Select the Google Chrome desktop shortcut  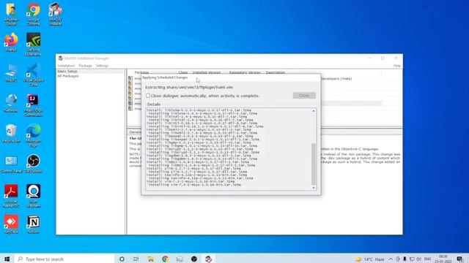pos(33,14)
